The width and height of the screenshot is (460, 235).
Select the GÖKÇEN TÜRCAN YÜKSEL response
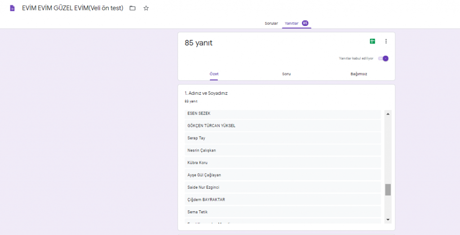tap(283, 126)
